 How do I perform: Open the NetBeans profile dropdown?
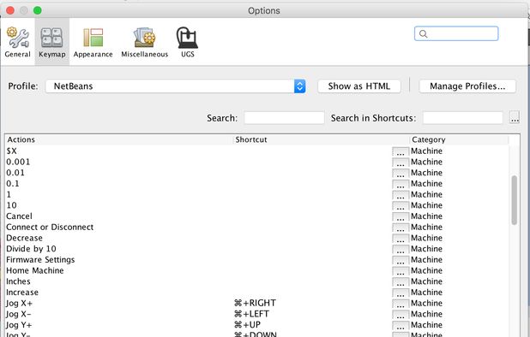point(176,86)
